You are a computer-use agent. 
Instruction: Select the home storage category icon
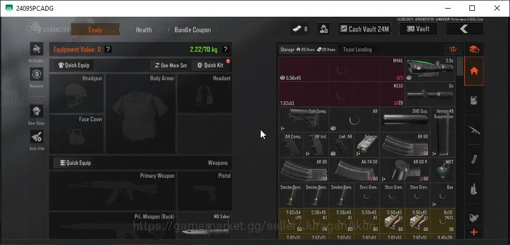(474, 71)
